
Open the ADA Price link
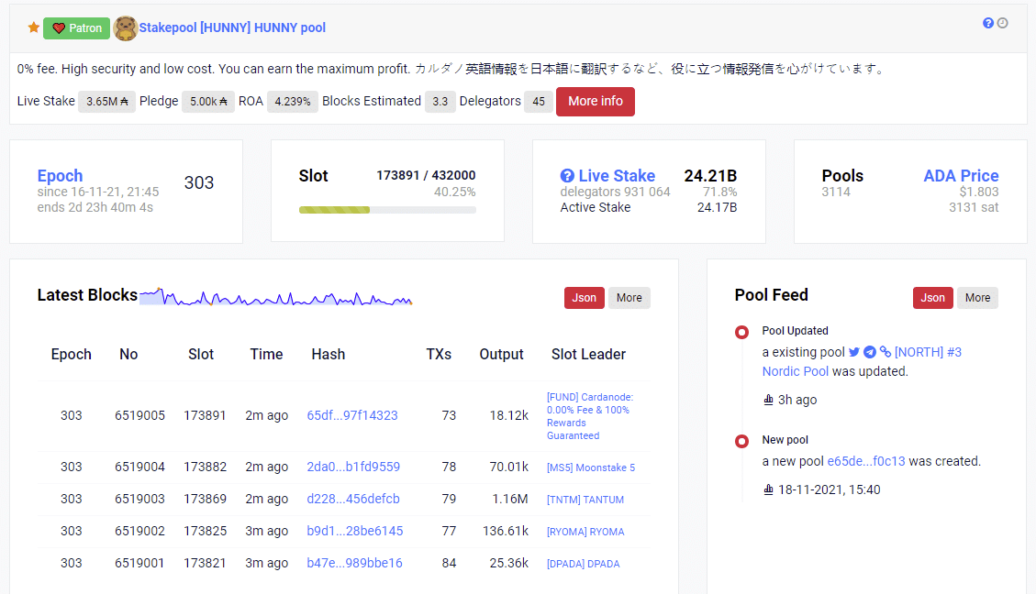[x=961, y=175]
